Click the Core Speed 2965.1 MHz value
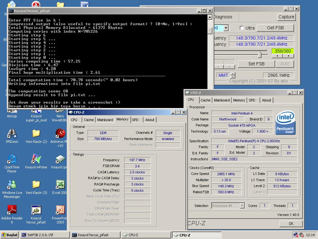 tap(226, 174)
